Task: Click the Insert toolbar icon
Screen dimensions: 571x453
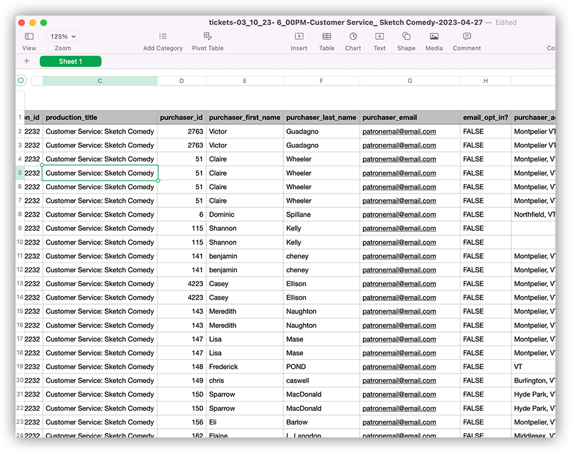Action: (x=299, y=37)
